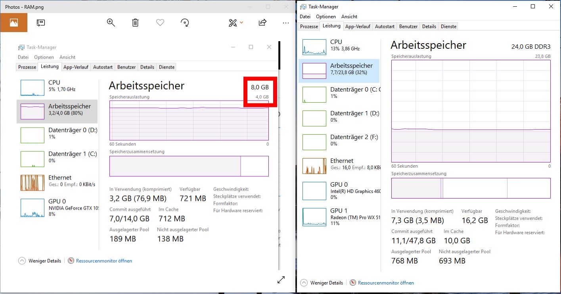The height and width of the screenshot is (294, 561).
Task: Select CPU 13% 3,86 GHz in sidebar
Action: (x=339, y=46)
